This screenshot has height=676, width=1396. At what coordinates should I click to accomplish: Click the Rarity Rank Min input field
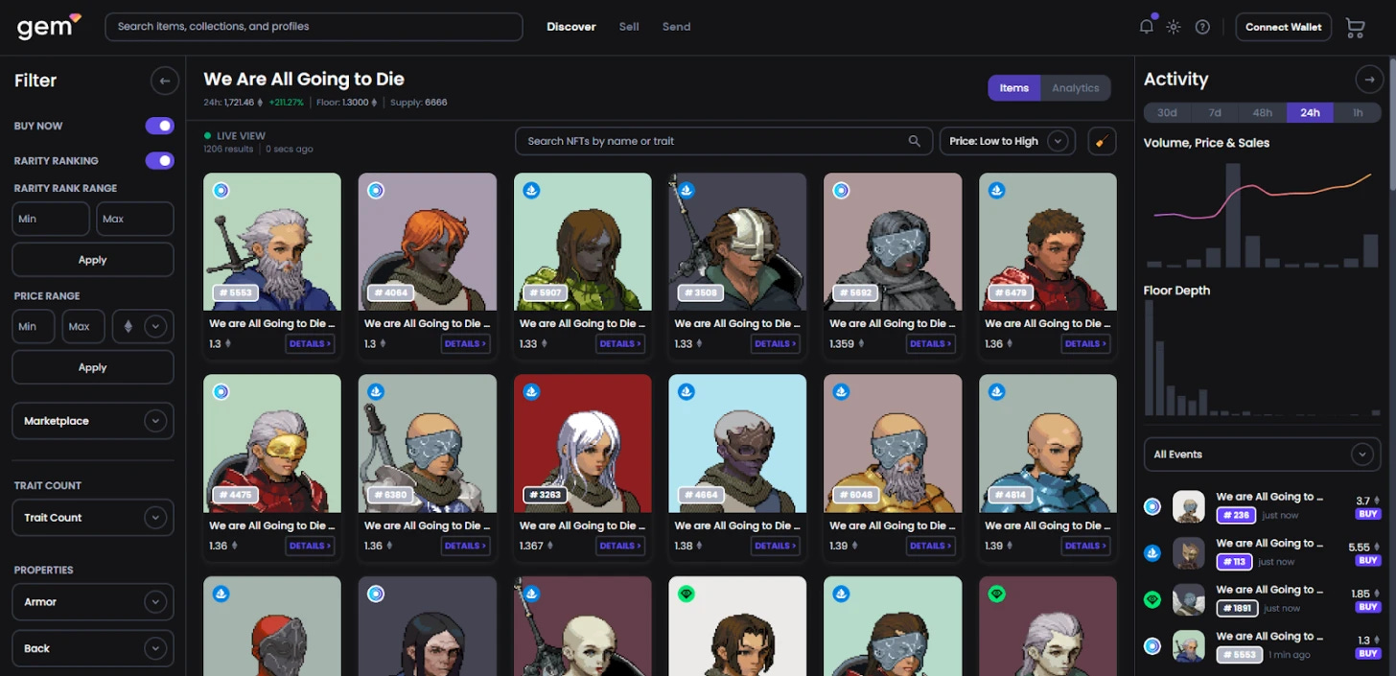(52, 219)
